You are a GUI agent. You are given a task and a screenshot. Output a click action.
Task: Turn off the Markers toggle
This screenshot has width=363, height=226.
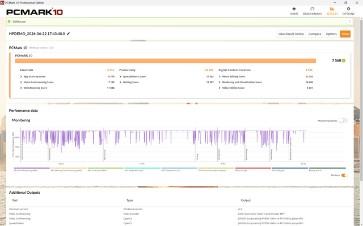(344, 175)
